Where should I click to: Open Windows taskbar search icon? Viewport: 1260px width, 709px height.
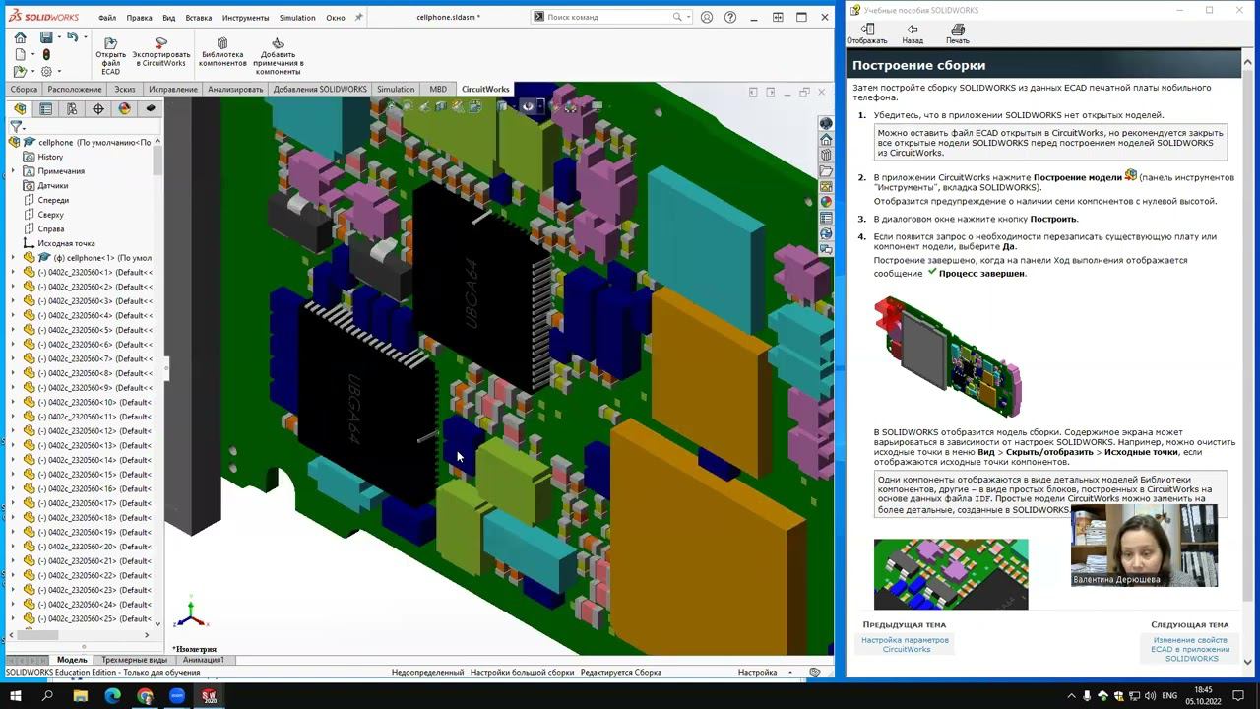[x=47, y=696]
